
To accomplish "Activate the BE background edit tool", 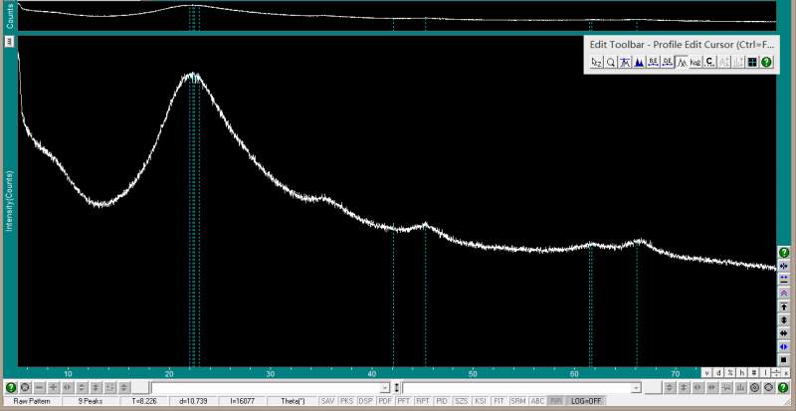I will click(654, 62).
